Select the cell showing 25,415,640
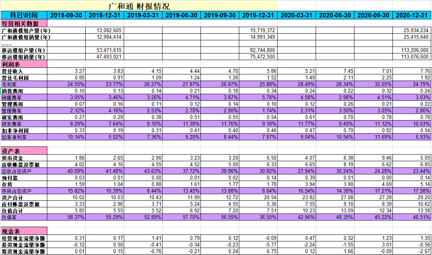 tap(412, 37)
